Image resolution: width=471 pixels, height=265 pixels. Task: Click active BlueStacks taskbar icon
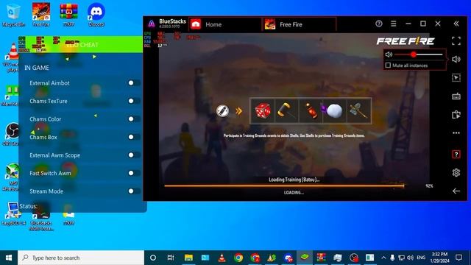tap(305, 258)
